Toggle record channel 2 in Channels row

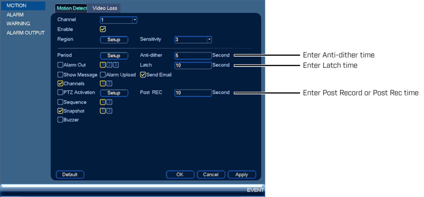pyautogui.click(x=109, y=83)
